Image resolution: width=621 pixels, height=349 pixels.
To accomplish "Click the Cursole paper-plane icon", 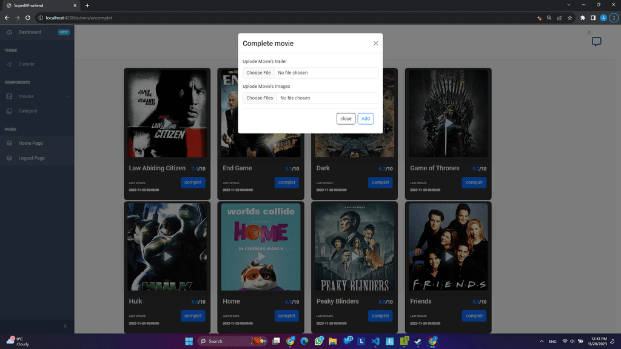I will tap(9, 64).
